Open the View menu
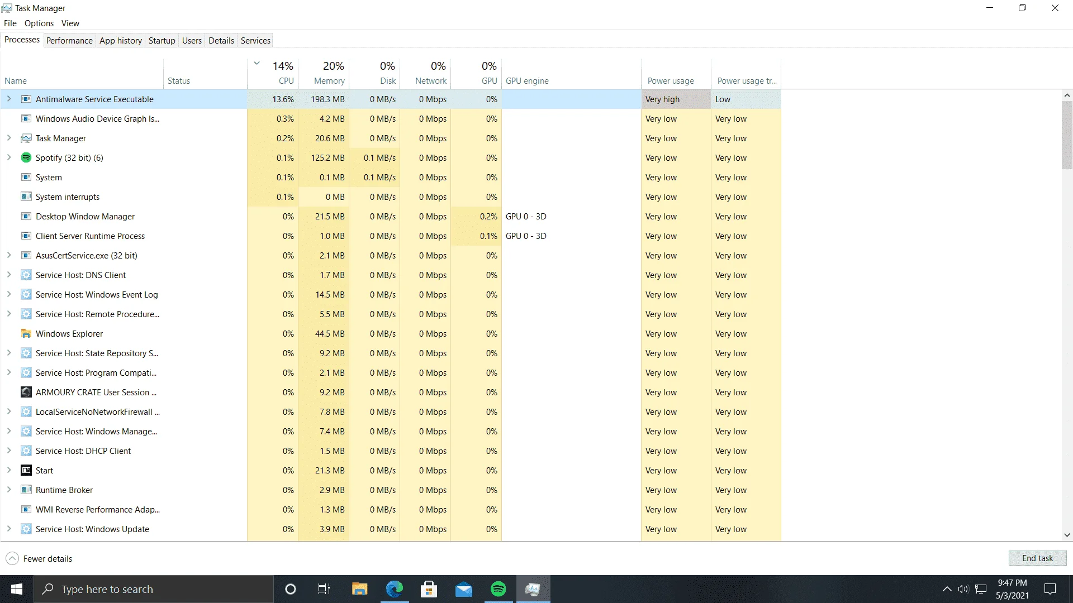The height and width of the screenshot is (603, 1073). (x=70, y=23)
